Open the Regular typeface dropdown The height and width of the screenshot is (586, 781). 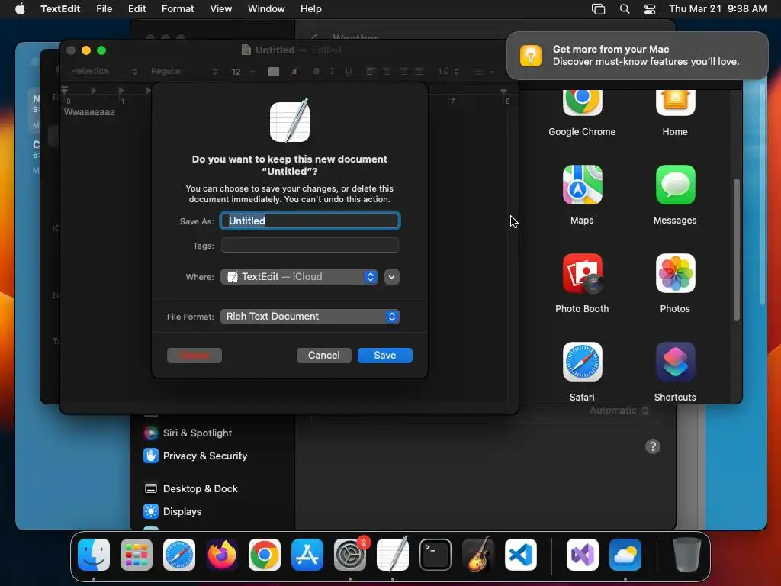click(184, 71)
